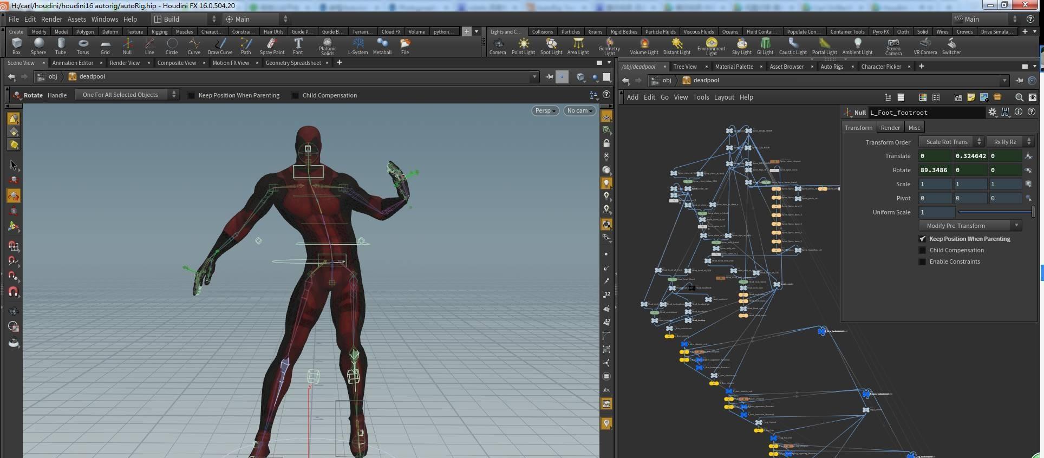Image resolution: width=1044 pixels, height=458 pixels.
Task: Open the Persp viewport menu
Action: click(545, 110)
